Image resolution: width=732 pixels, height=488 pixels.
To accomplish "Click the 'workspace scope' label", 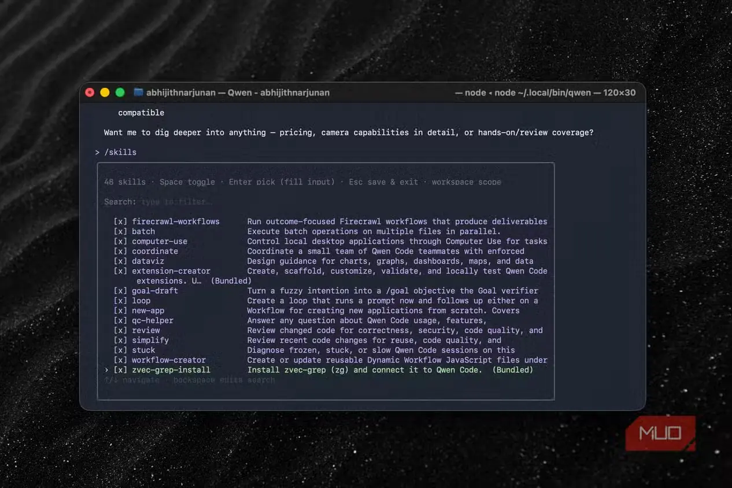I will pos(466,182).
